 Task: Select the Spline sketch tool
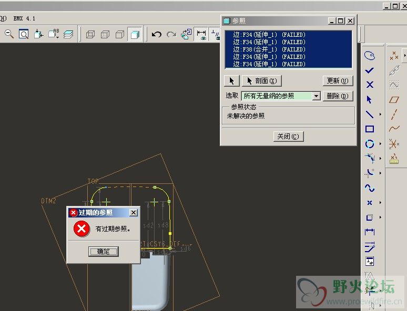(x=370, y=188)
